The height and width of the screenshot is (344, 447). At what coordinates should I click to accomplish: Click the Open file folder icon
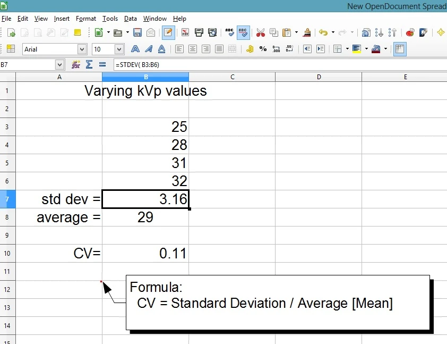(118, 32)
